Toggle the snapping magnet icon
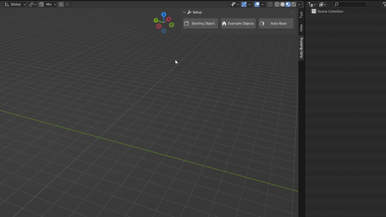Viewport: 386px width, 217px height. pos(41,4)
